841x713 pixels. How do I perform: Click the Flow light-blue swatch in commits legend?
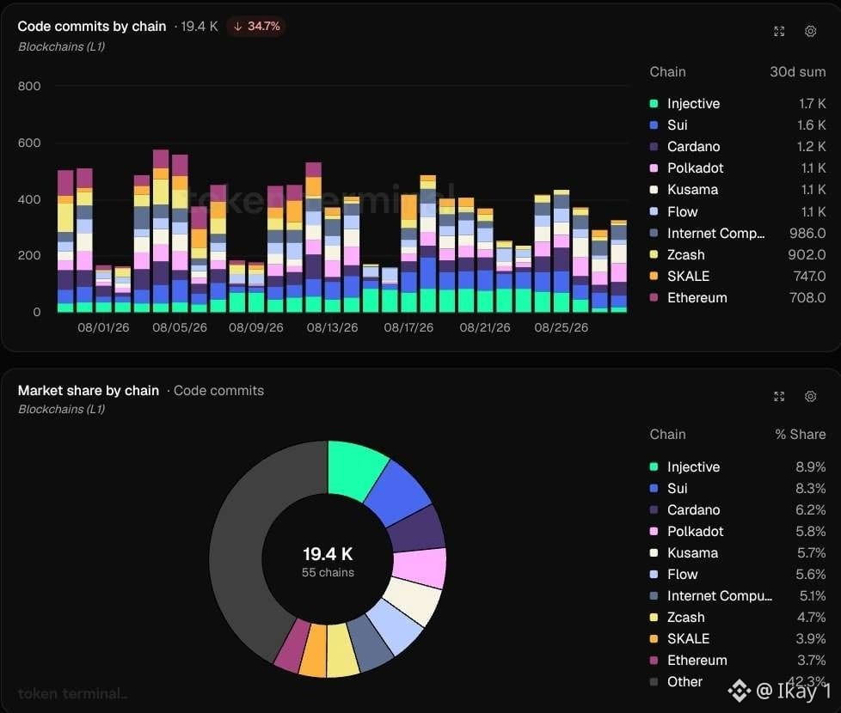[654, 211]
